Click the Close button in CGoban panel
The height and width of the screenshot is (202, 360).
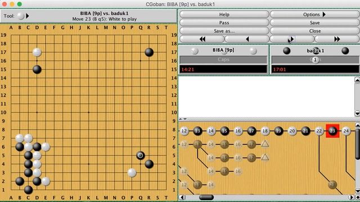[314, 31]
